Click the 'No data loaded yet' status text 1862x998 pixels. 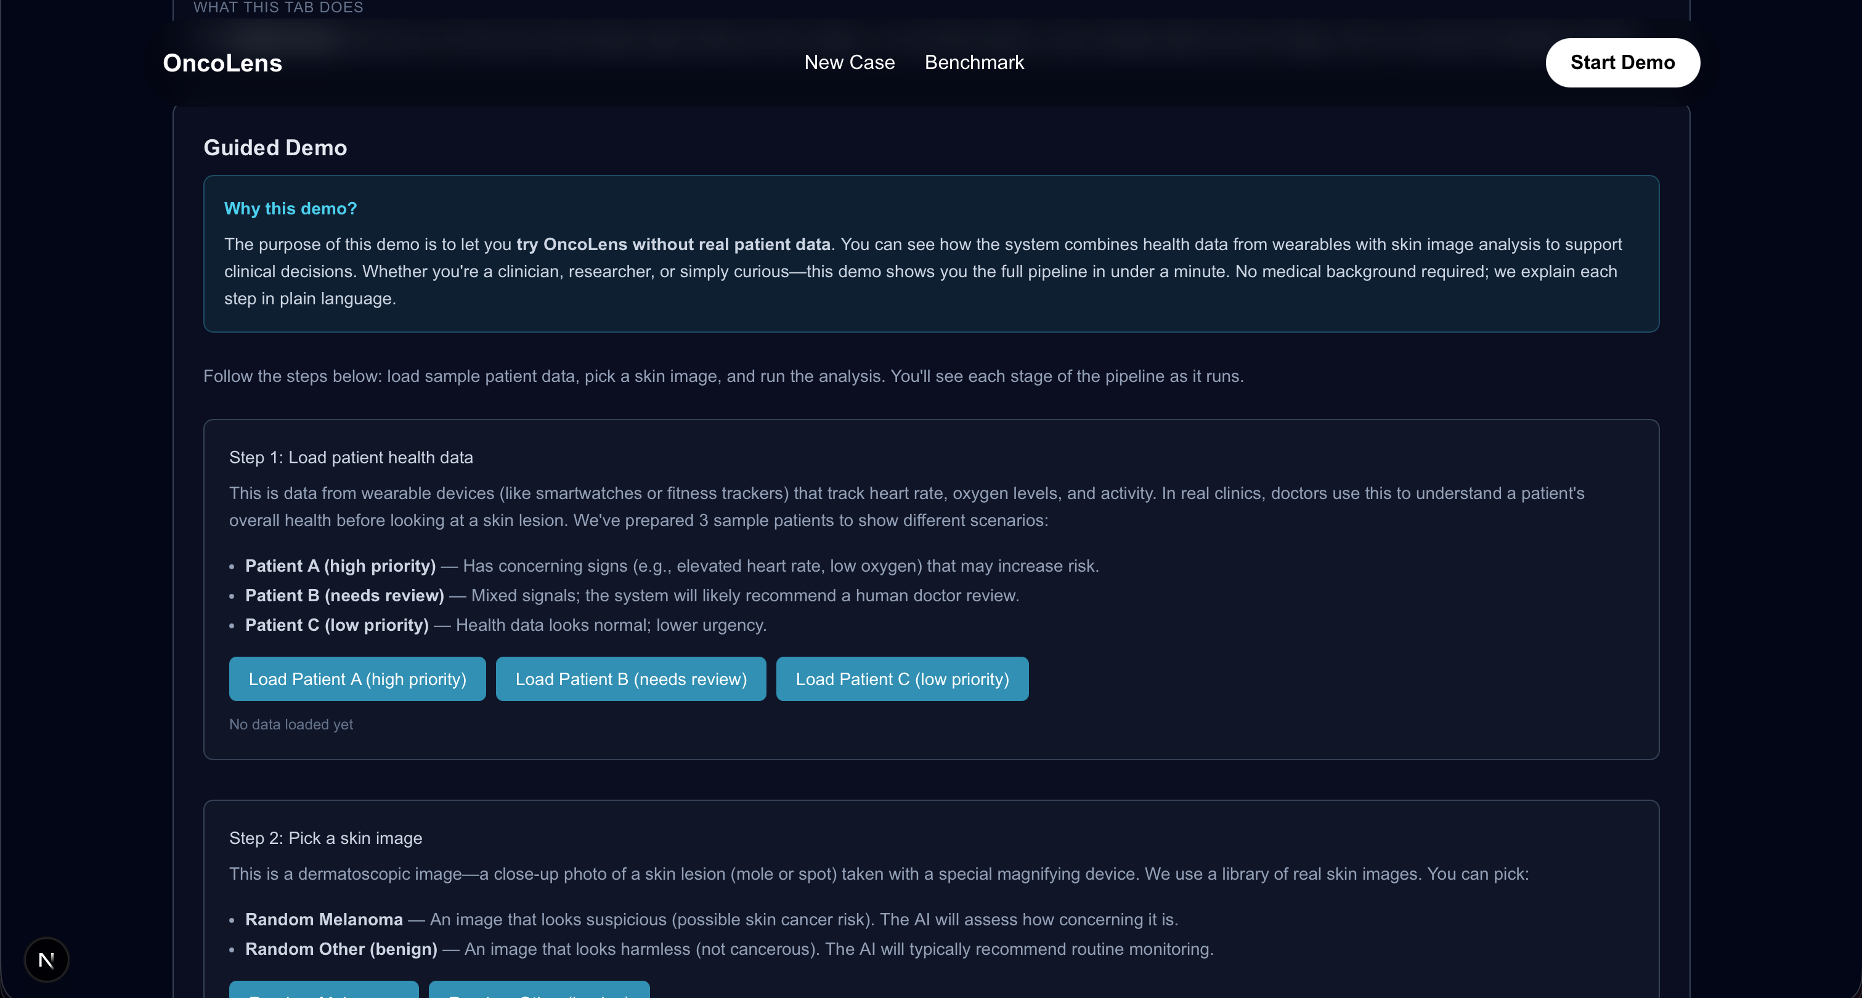pos(291,724)
